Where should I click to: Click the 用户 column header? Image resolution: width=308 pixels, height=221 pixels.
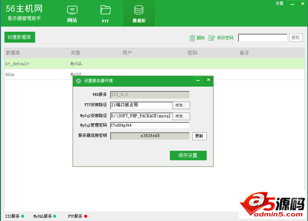tap(127, 53)
